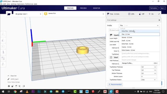Switch to left side view icon

pyautogui.click(x=20, y=86)
